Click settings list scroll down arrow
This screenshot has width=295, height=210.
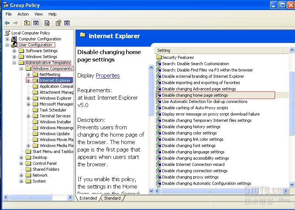tap(292, 184)
